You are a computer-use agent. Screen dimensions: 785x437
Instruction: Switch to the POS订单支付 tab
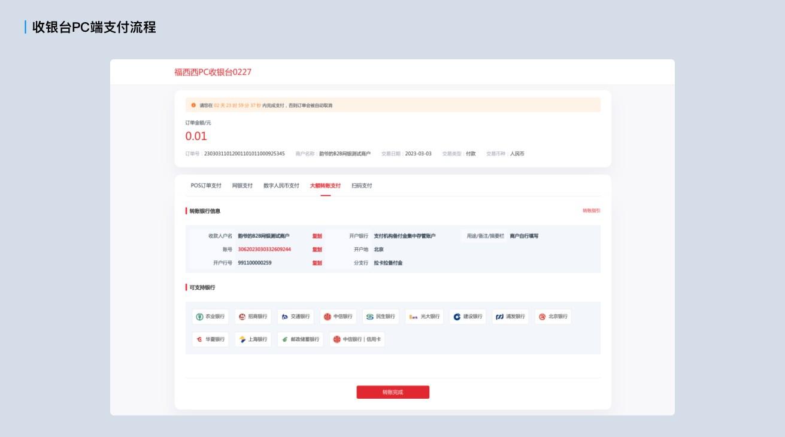tap(206, 186)
